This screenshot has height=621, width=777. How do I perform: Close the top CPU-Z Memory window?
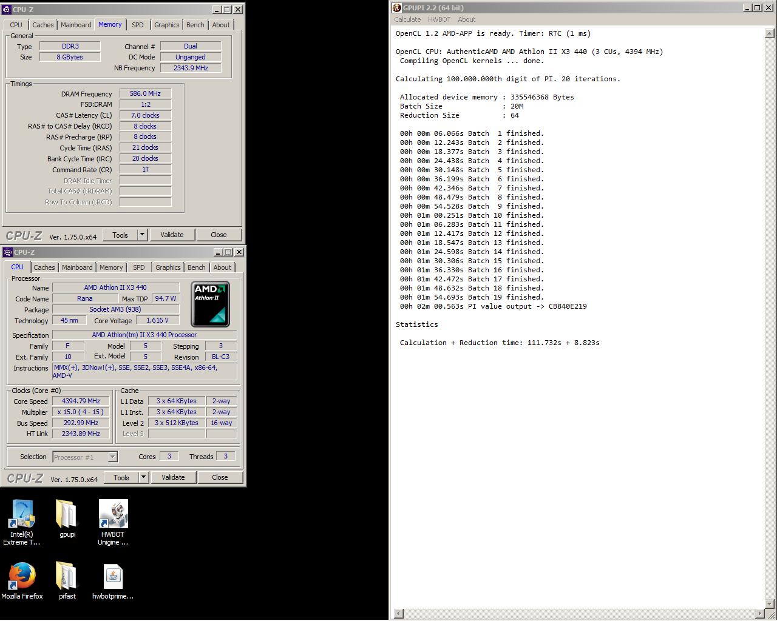pyautogui.click(x=238, y=10)
